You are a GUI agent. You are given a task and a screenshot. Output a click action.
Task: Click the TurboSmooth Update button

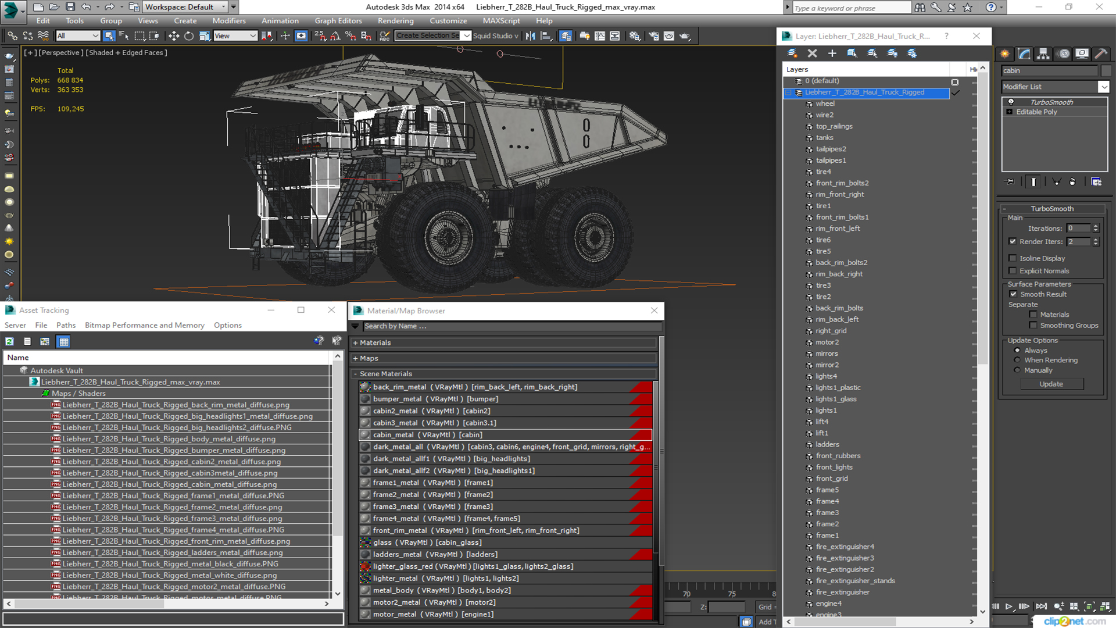(x=1051, y=384)
